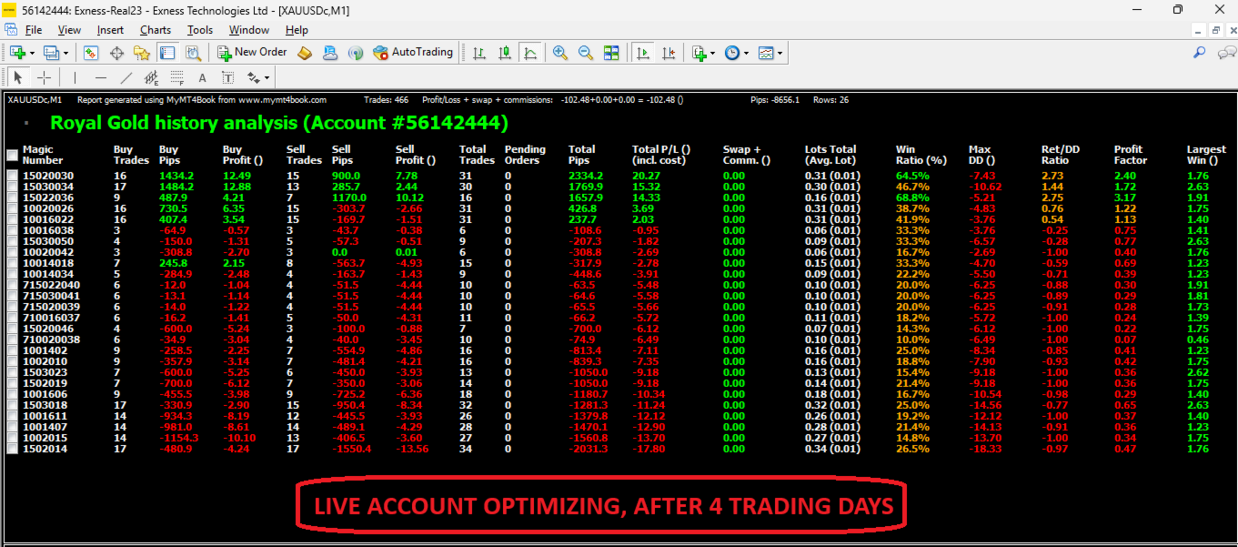This screenshot has width=1238, height=547.
Task: Click the Zoom In magnifier
Action: pyautogui.click(x=560, y=53)
